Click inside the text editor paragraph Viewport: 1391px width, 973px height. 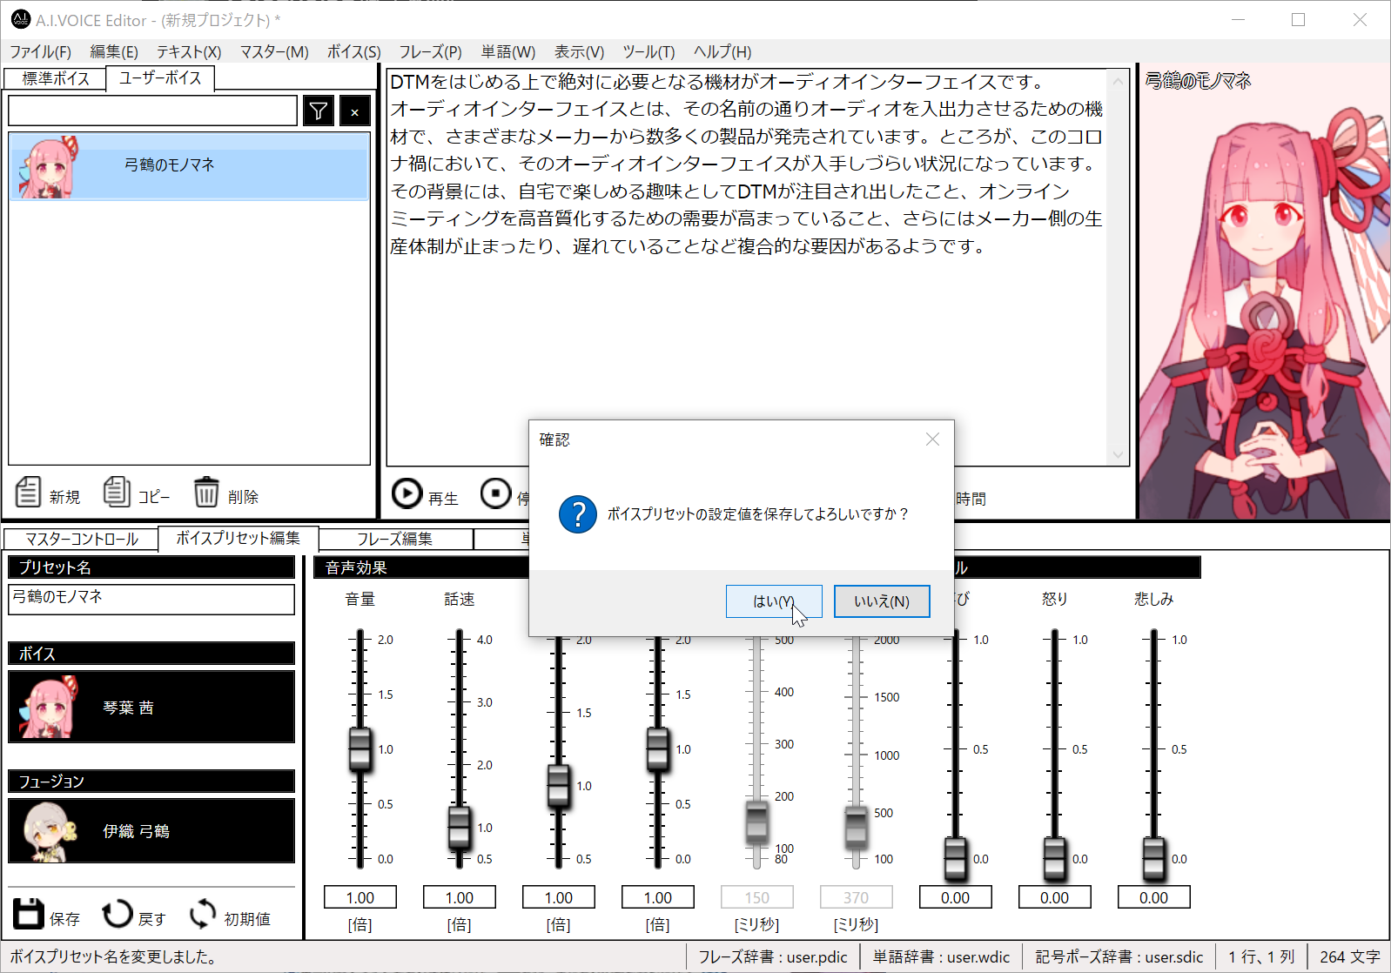(746, 164)
